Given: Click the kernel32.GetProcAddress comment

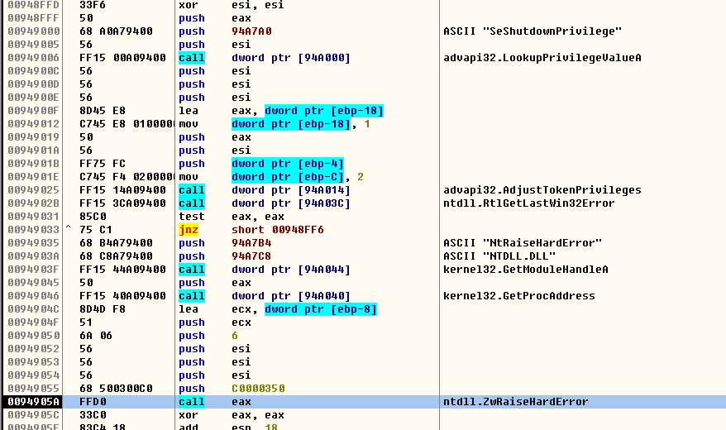Looking at the screenshot, I should 519,296.
